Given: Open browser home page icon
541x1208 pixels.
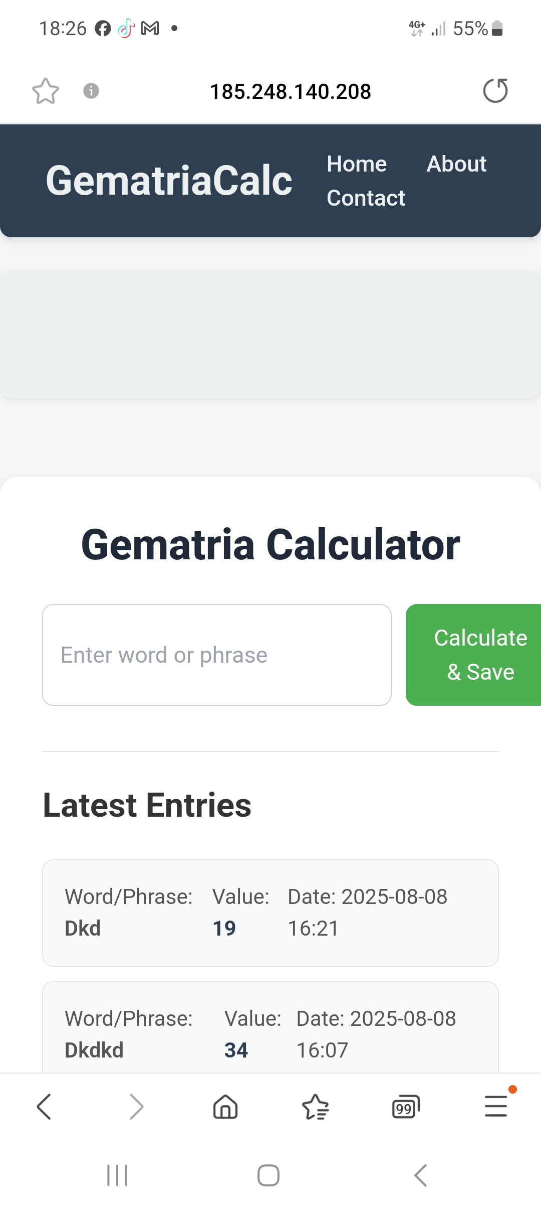Looking at the screenshot, I should pos(225,1107).
